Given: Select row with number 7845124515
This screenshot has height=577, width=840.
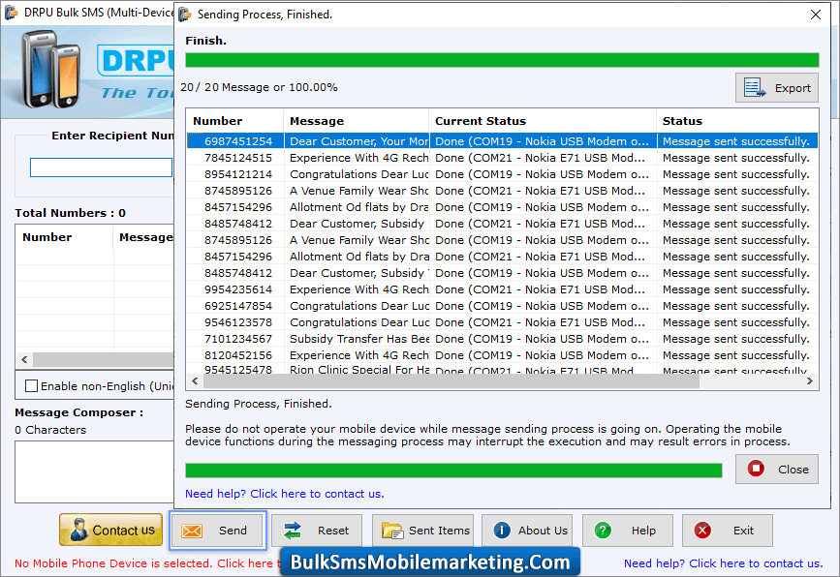Looking at the screenshot, I should (x=502, y=158).
